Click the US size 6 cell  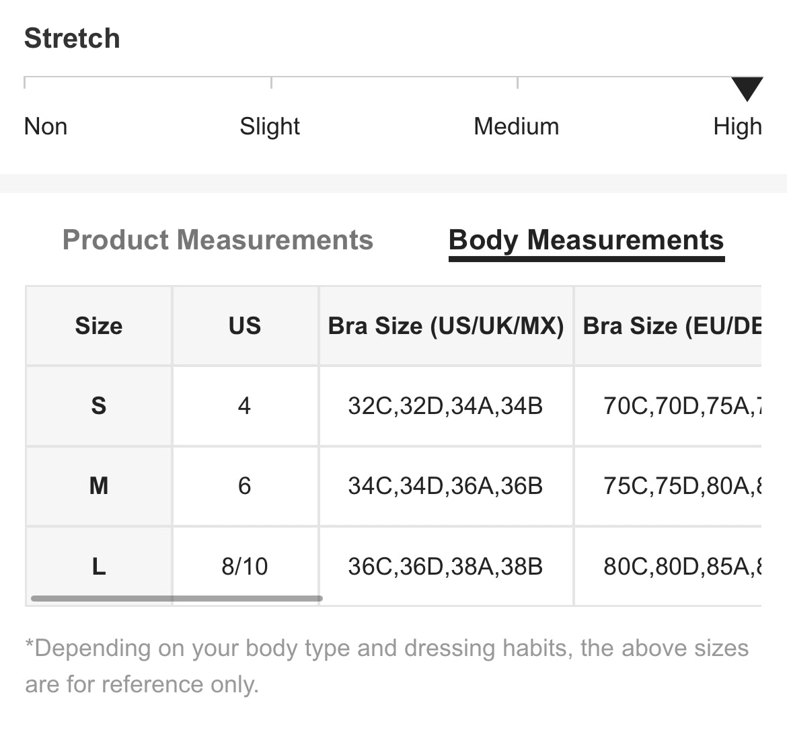[x=245, y=486]
